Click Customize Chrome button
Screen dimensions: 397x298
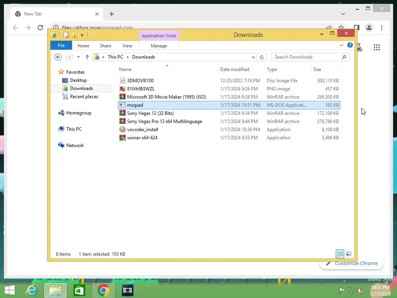pyautogui.click(x=352, y=263)
